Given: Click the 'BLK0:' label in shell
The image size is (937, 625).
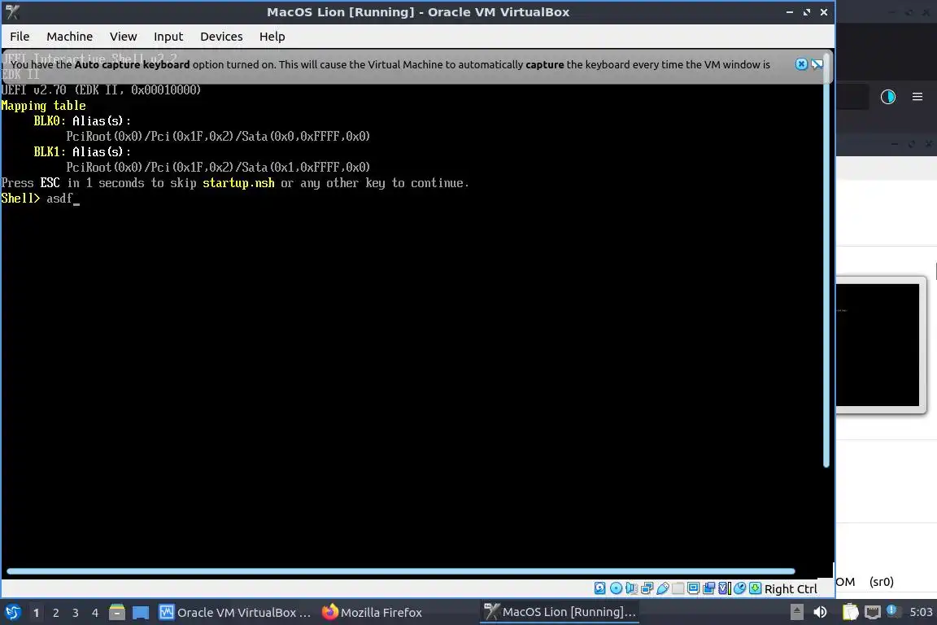Looking at the screenshot, I should 50,120.
